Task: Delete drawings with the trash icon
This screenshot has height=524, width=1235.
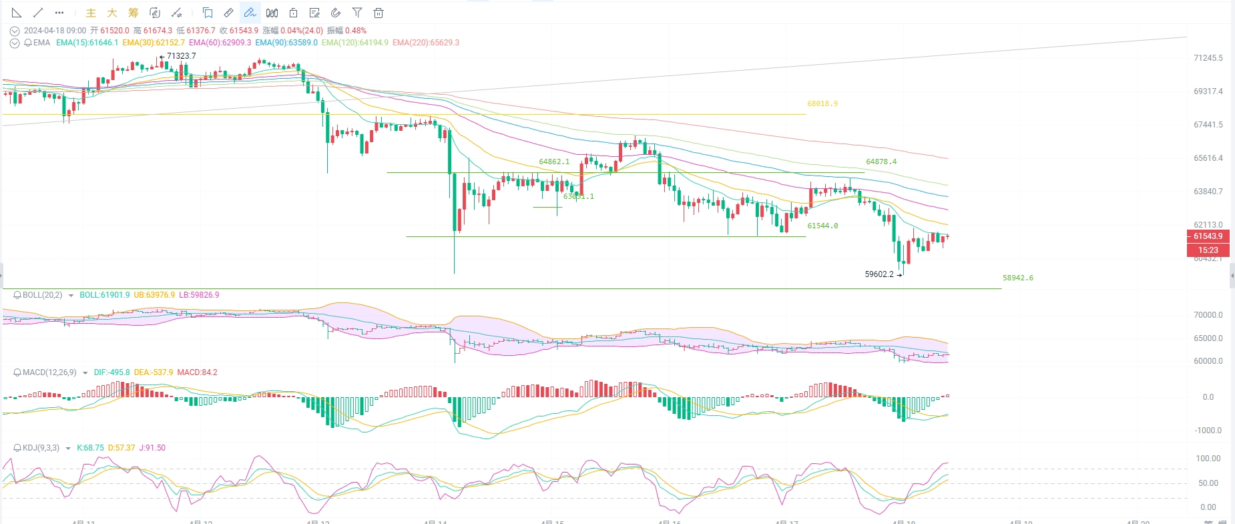Action: (379, 13)
